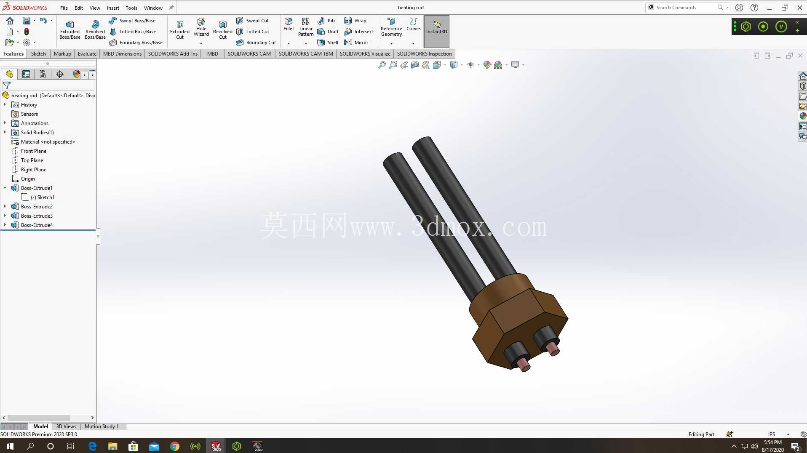This screenshot has height=453, width=807.
Task: Click the Wrap tool
Action: click(x=355, y=21)
